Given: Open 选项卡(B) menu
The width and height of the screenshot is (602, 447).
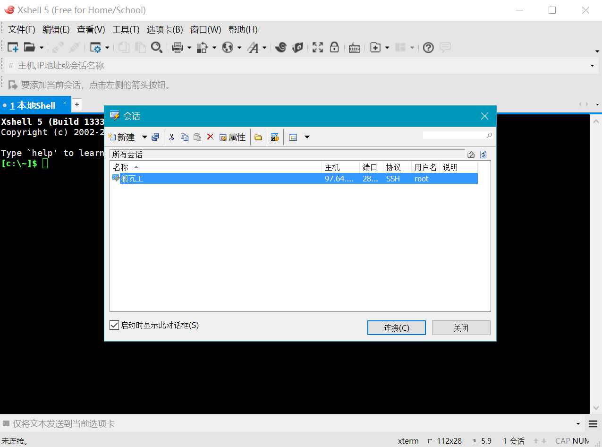Looking at the screenshot, I should click(x=165, y=30).
